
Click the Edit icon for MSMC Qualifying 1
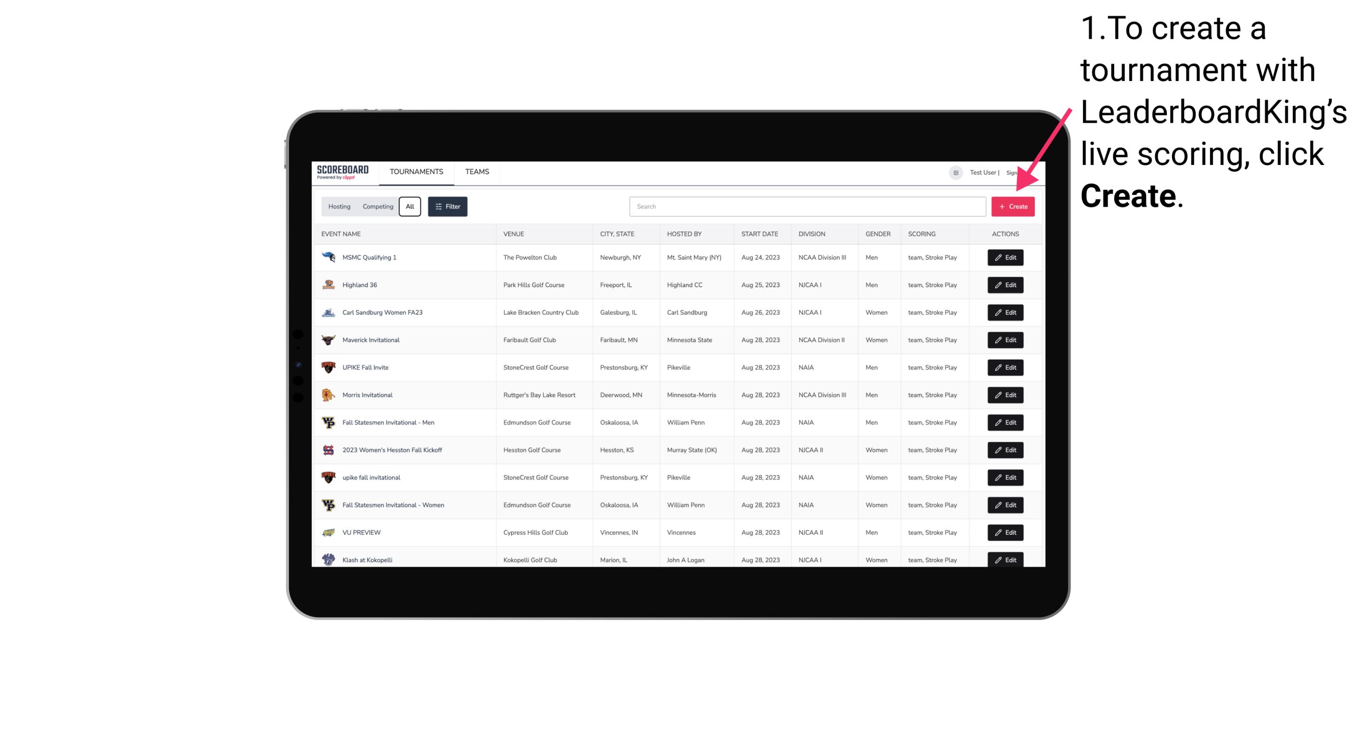pos(1005,258)
